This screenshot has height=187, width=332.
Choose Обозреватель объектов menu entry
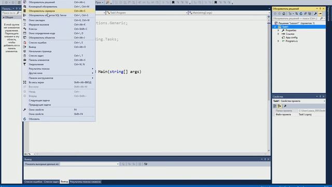(59, 37)
